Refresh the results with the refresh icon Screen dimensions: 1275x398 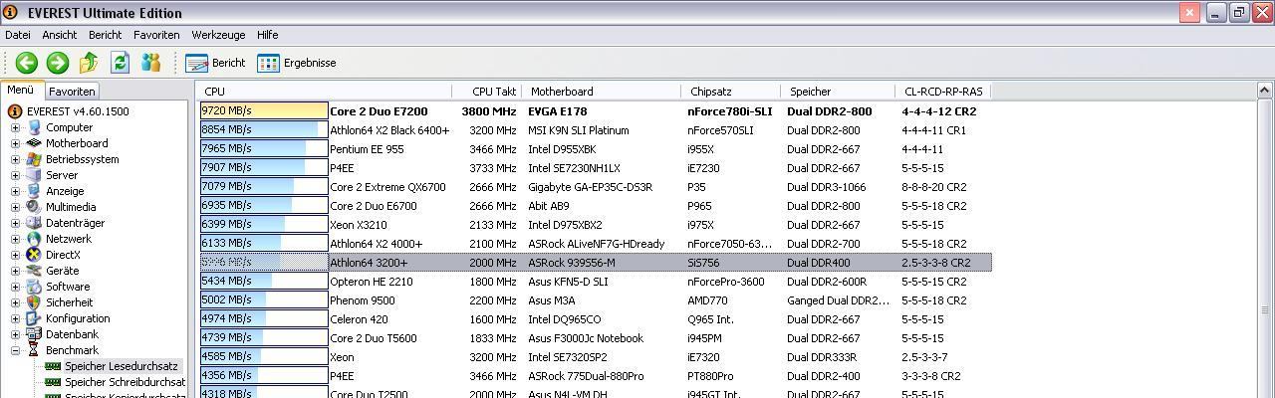(120, 63)
